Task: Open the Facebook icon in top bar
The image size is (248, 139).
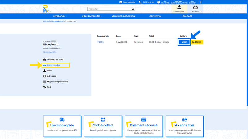Action: pos(201,2)
